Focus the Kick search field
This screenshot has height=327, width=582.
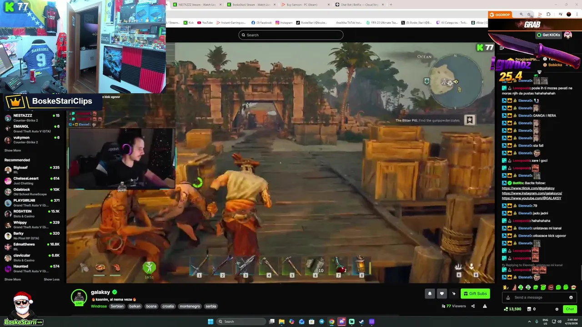pyautogui.click(x=291, y=35)
